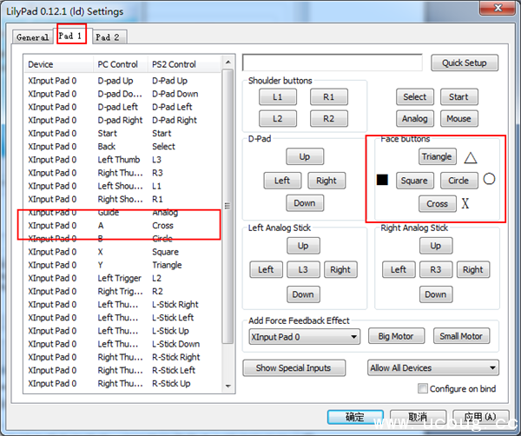Click the Big Motor button

click(396, 336)
